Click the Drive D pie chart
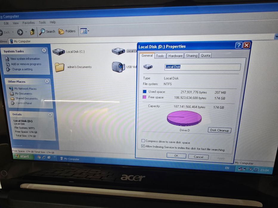Viewport: 278px width, 208px height. coord(184,118)
